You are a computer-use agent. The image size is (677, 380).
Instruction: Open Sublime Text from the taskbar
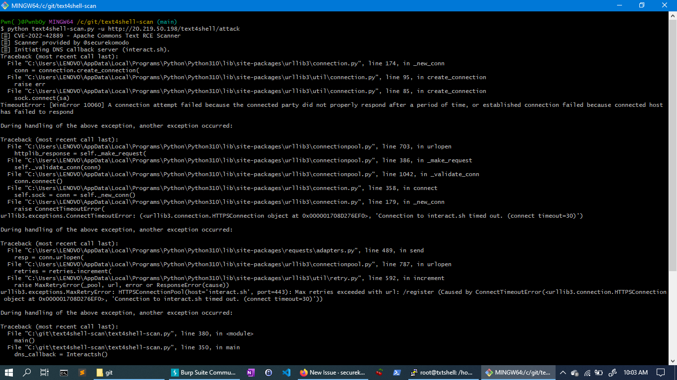pyautogui.click(x=82, y=373)
